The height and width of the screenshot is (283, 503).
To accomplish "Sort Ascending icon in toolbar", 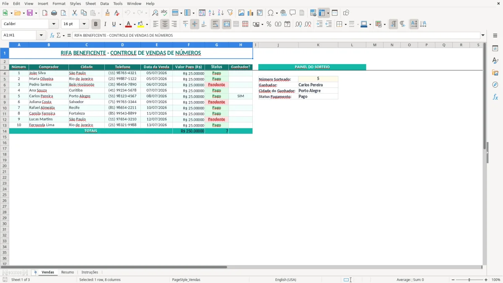I will click(211, 13).
